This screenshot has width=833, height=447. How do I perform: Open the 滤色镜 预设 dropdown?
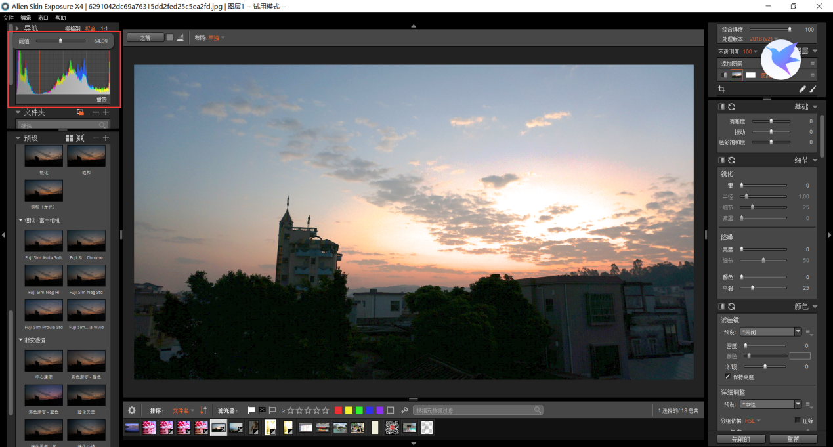[771, 331]
